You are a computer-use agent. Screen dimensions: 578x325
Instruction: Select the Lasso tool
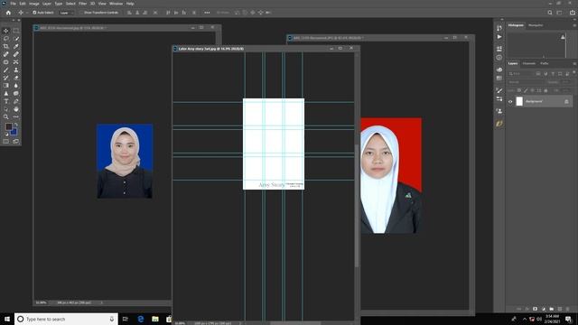6,38
